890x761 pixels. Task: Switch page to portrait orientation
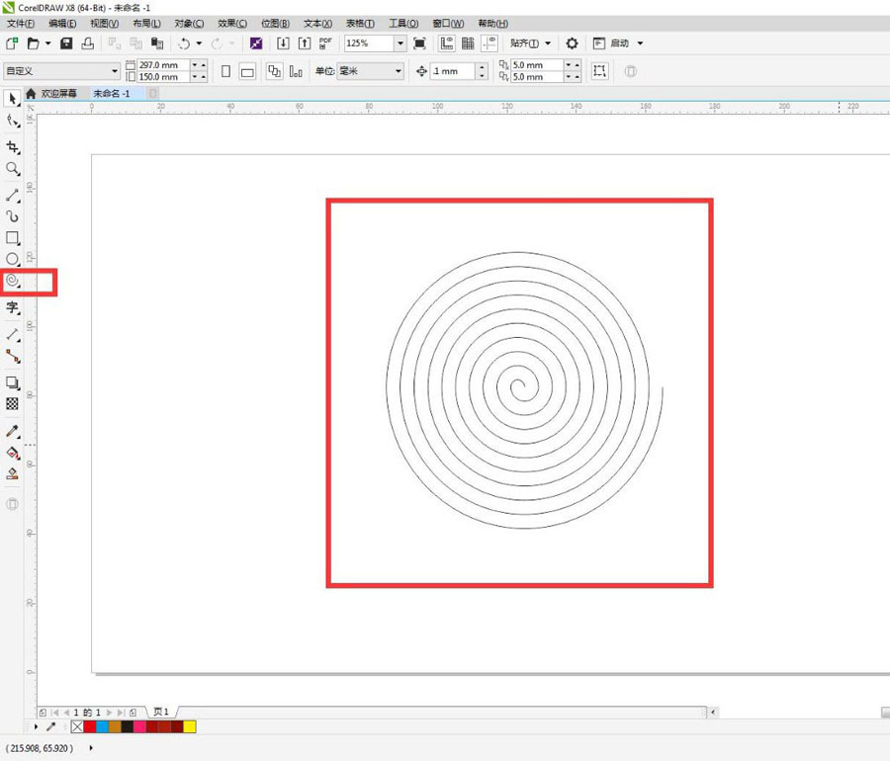[225, 71]
